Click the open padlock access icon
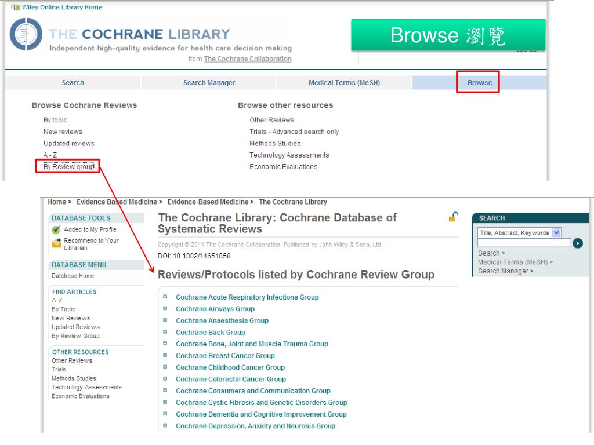This screenshot has height=445, width=594. point(453,217)
